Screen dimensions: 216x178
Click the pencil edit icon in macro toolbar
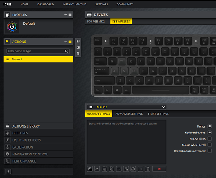[x=97, y=169]
